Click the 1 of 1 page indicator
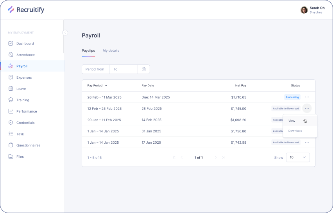 (x=199, y=158)
